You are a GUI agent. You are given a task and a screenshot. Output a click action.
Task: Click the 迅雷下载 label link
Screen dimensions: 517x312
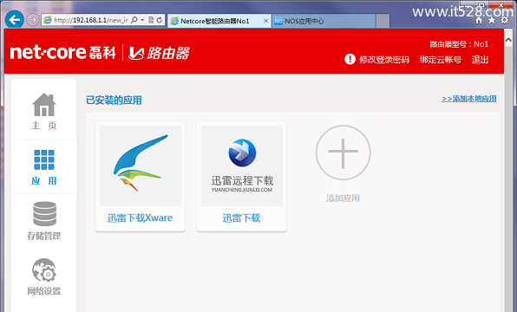[241, 218]
